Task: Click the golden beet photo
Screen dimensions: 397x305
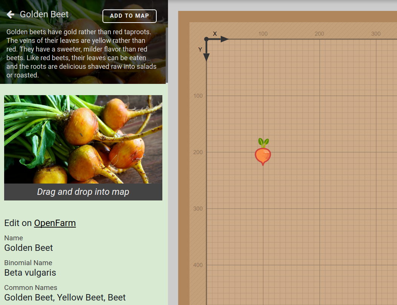Action: click(83, 139)
